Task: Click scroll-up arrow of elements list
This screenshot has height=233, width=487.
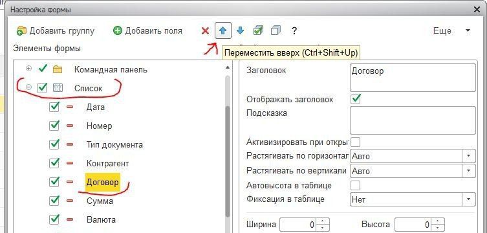Action: click(x=228, y=67)
